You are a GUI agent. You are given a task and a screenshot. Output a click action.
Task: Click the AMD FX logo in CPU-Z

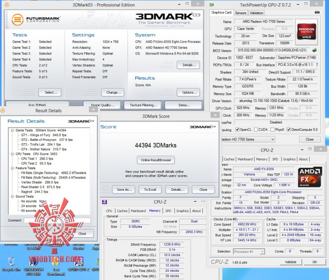[310, 177]
